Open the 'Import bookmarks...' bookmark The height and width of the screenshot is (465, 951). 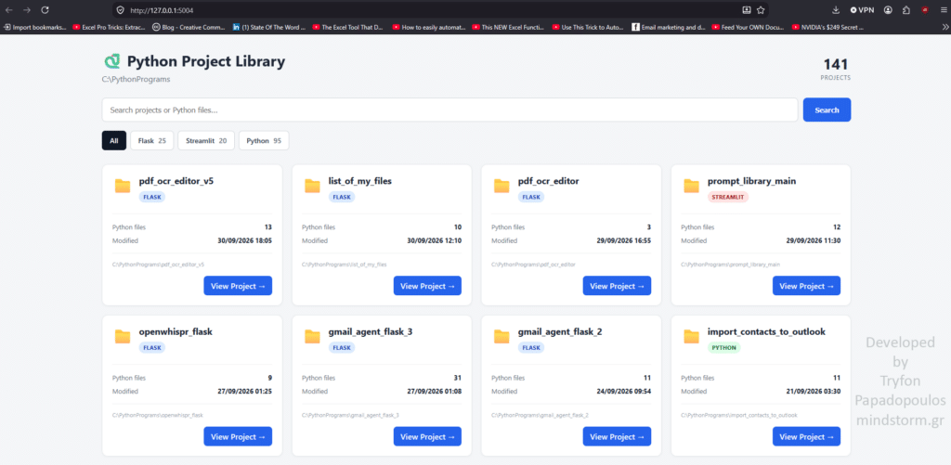[35, 27]
